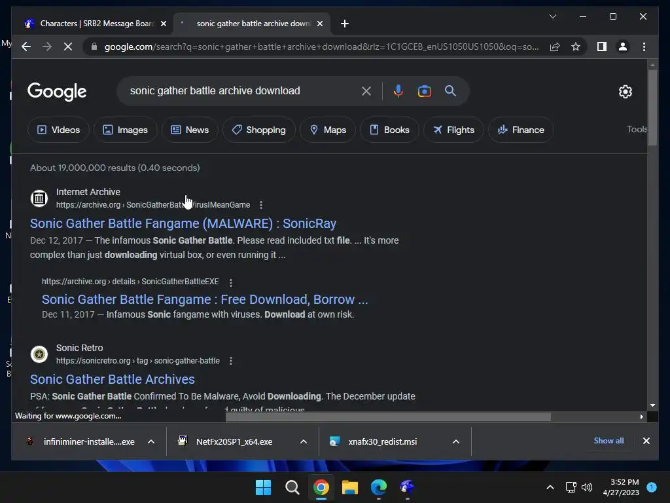Screen dimensions: 670x503
Task: Click the scroll-right arrow
Action: (x=641, y=417)
